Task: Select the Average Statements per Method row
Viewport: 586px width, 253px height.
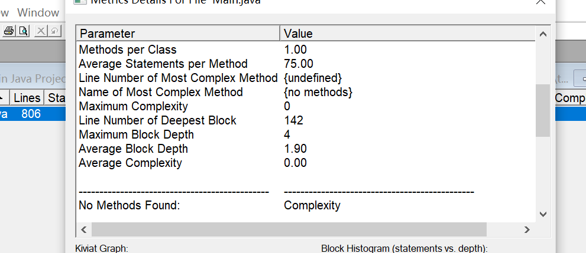Action: (x=306, y=64)
